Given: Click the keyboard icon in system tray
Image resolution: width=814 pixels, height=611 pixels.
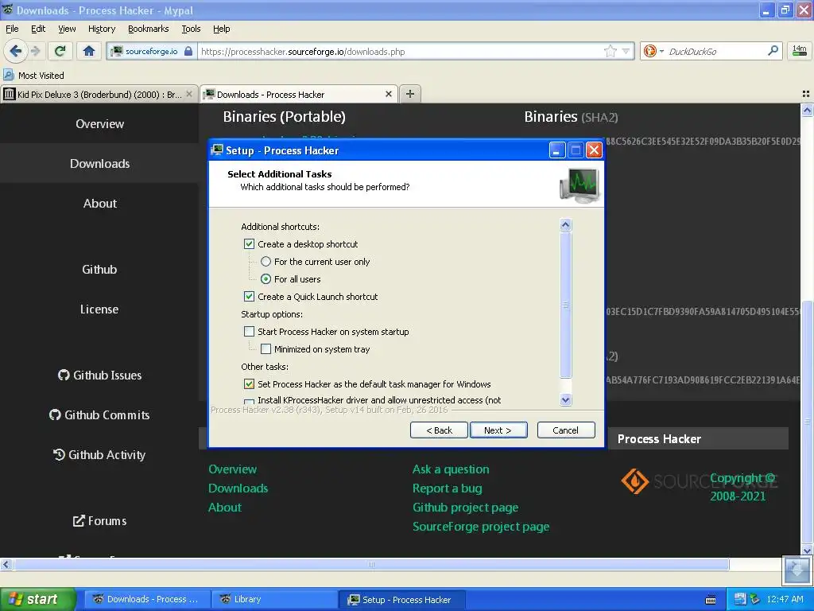Looking at the screenshot, I should point(711,600).
